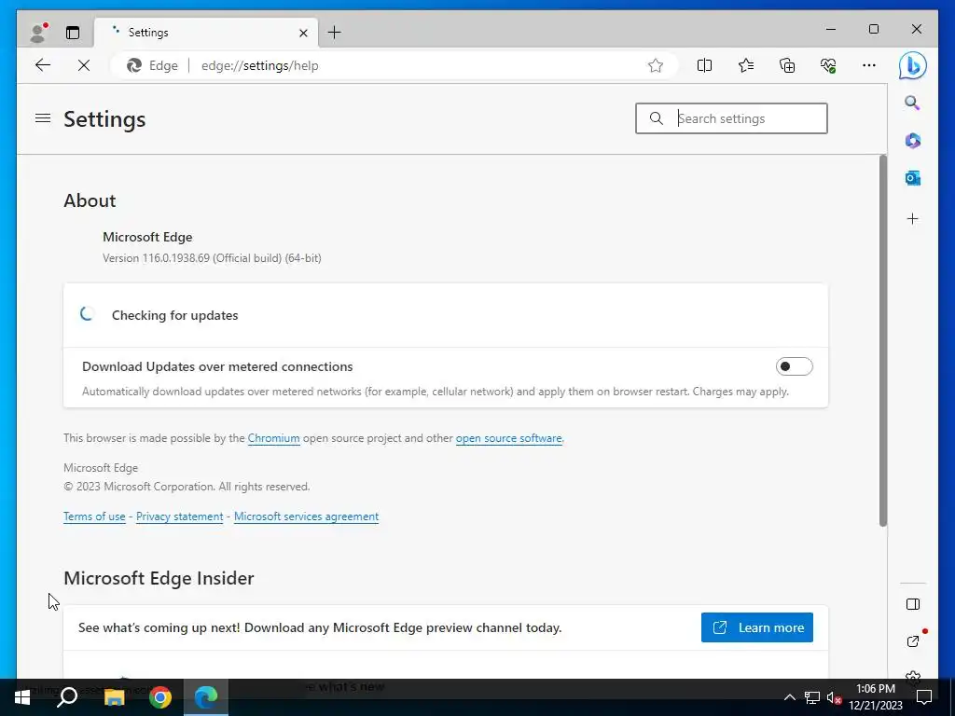Open Microsoft services agreement
The image size is (955, 716).
(306, 516)
